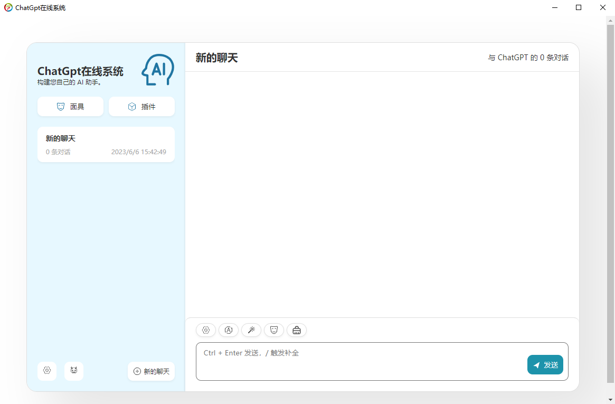The image size is (615, 404).
Task: Send message with 发送 button
Action: point(545,365)
